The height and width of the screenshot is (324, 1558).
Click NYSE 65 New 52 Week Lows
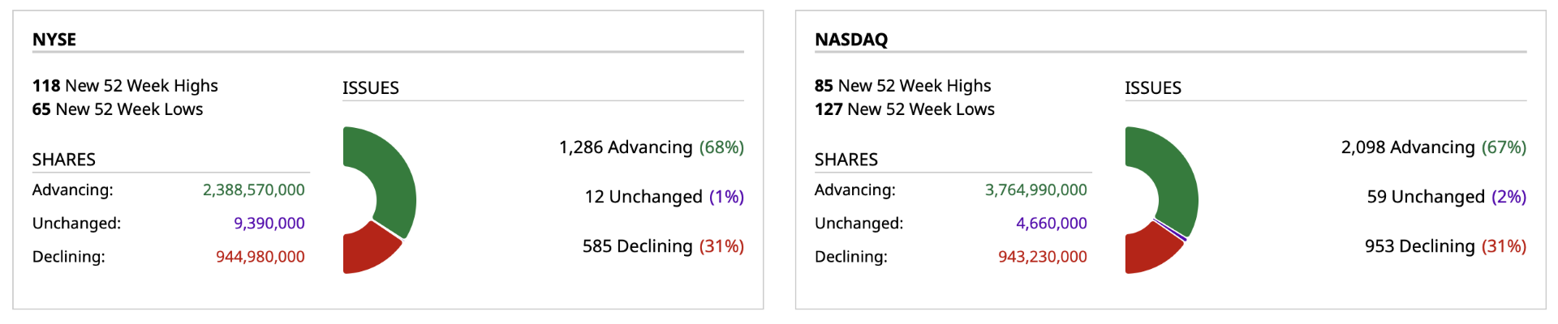point(118,109)
